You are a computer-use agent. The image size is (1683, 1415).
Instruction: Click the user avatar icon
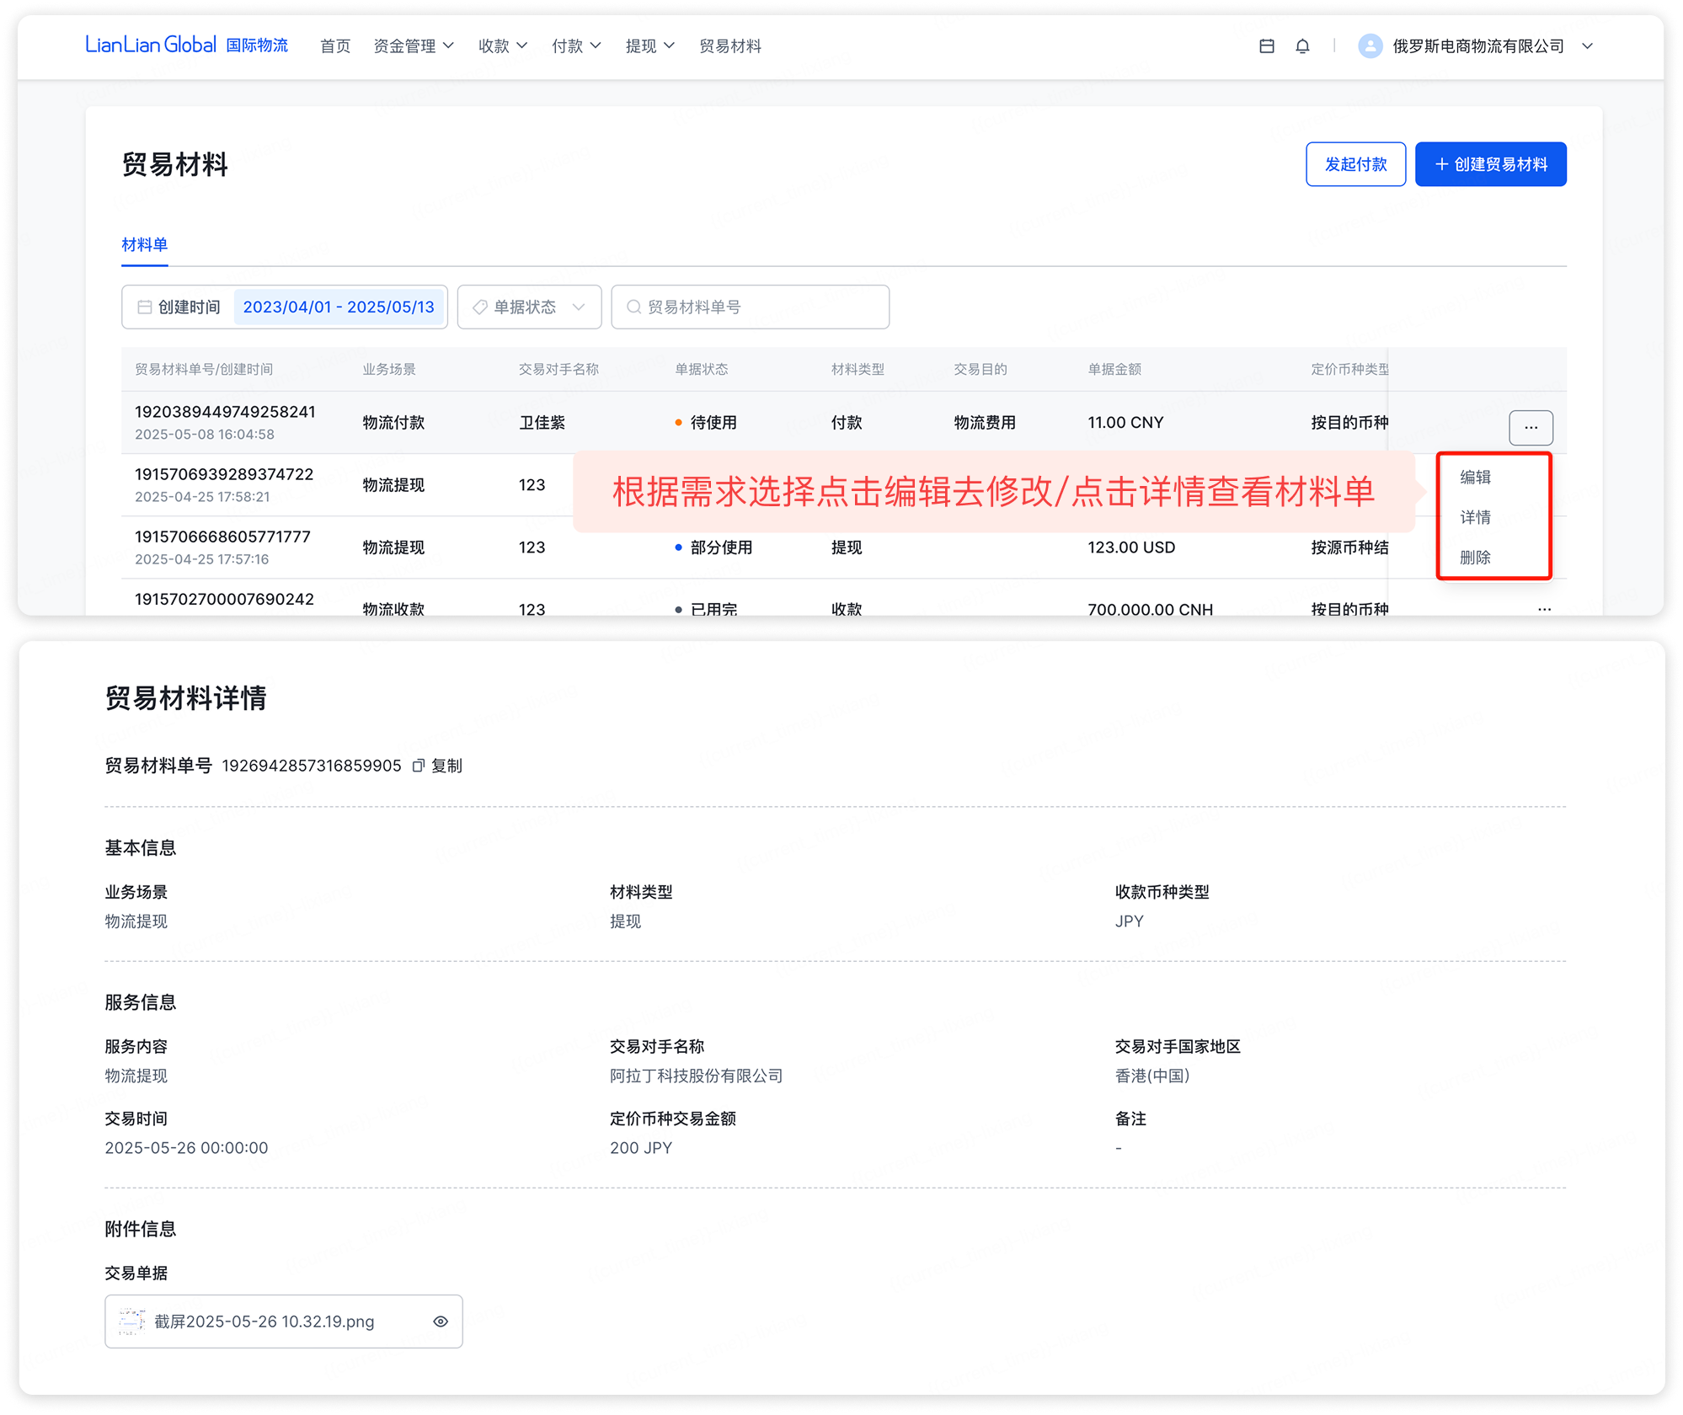coord(1370,46)
